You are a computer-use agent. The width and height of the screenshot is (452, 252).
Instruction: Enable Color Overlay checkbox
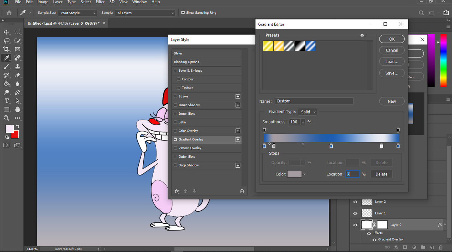176,131
